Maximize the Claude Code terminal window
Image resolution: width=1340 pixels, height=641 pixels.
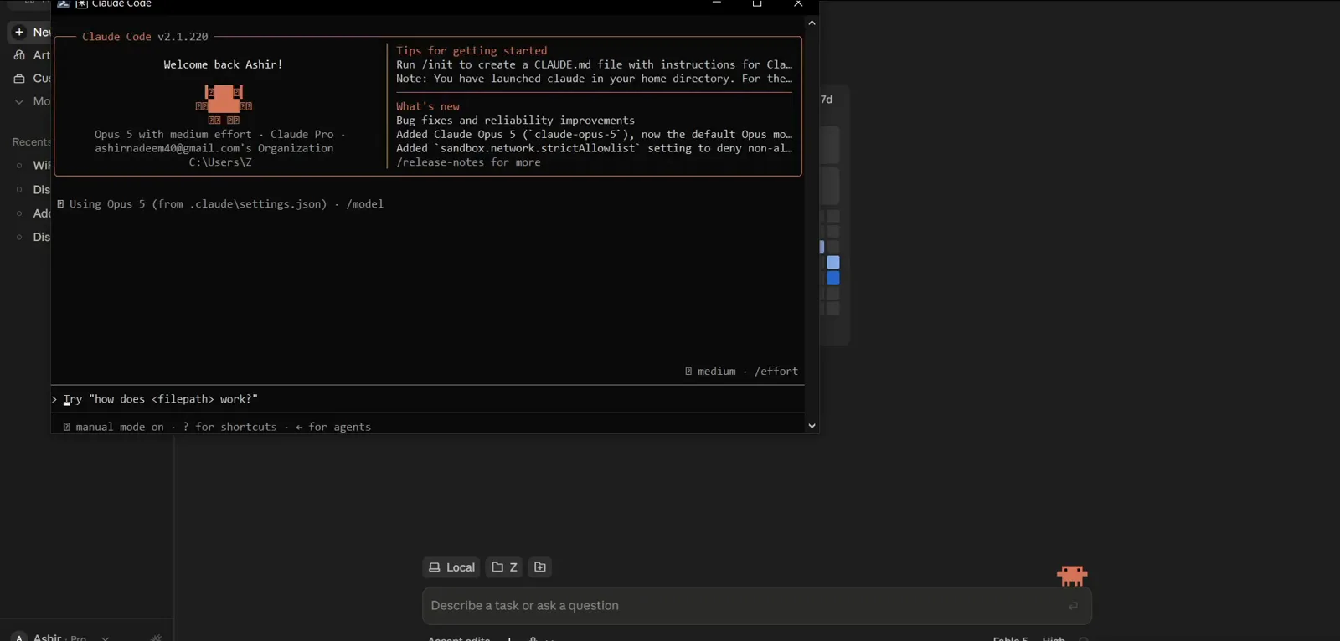(x=757, y=4)
